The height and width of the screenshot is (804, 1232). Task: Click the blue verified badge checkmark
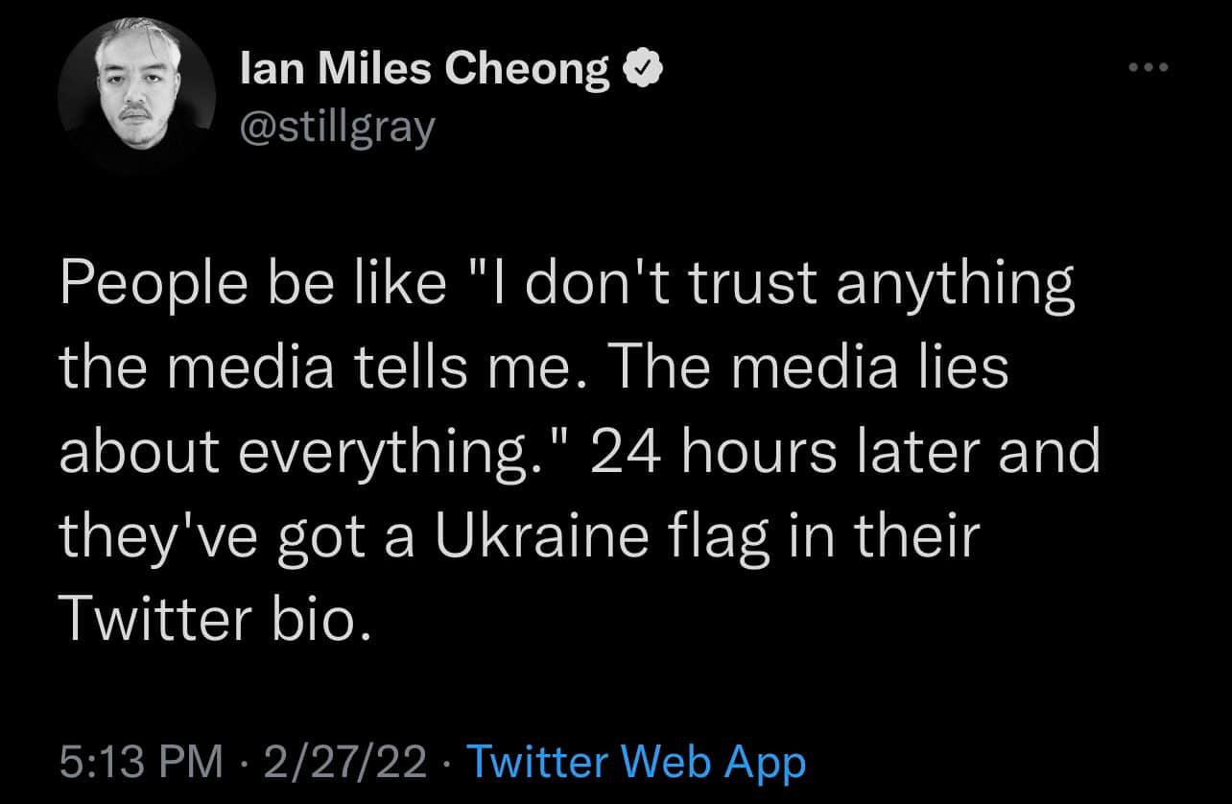[640, 68]
